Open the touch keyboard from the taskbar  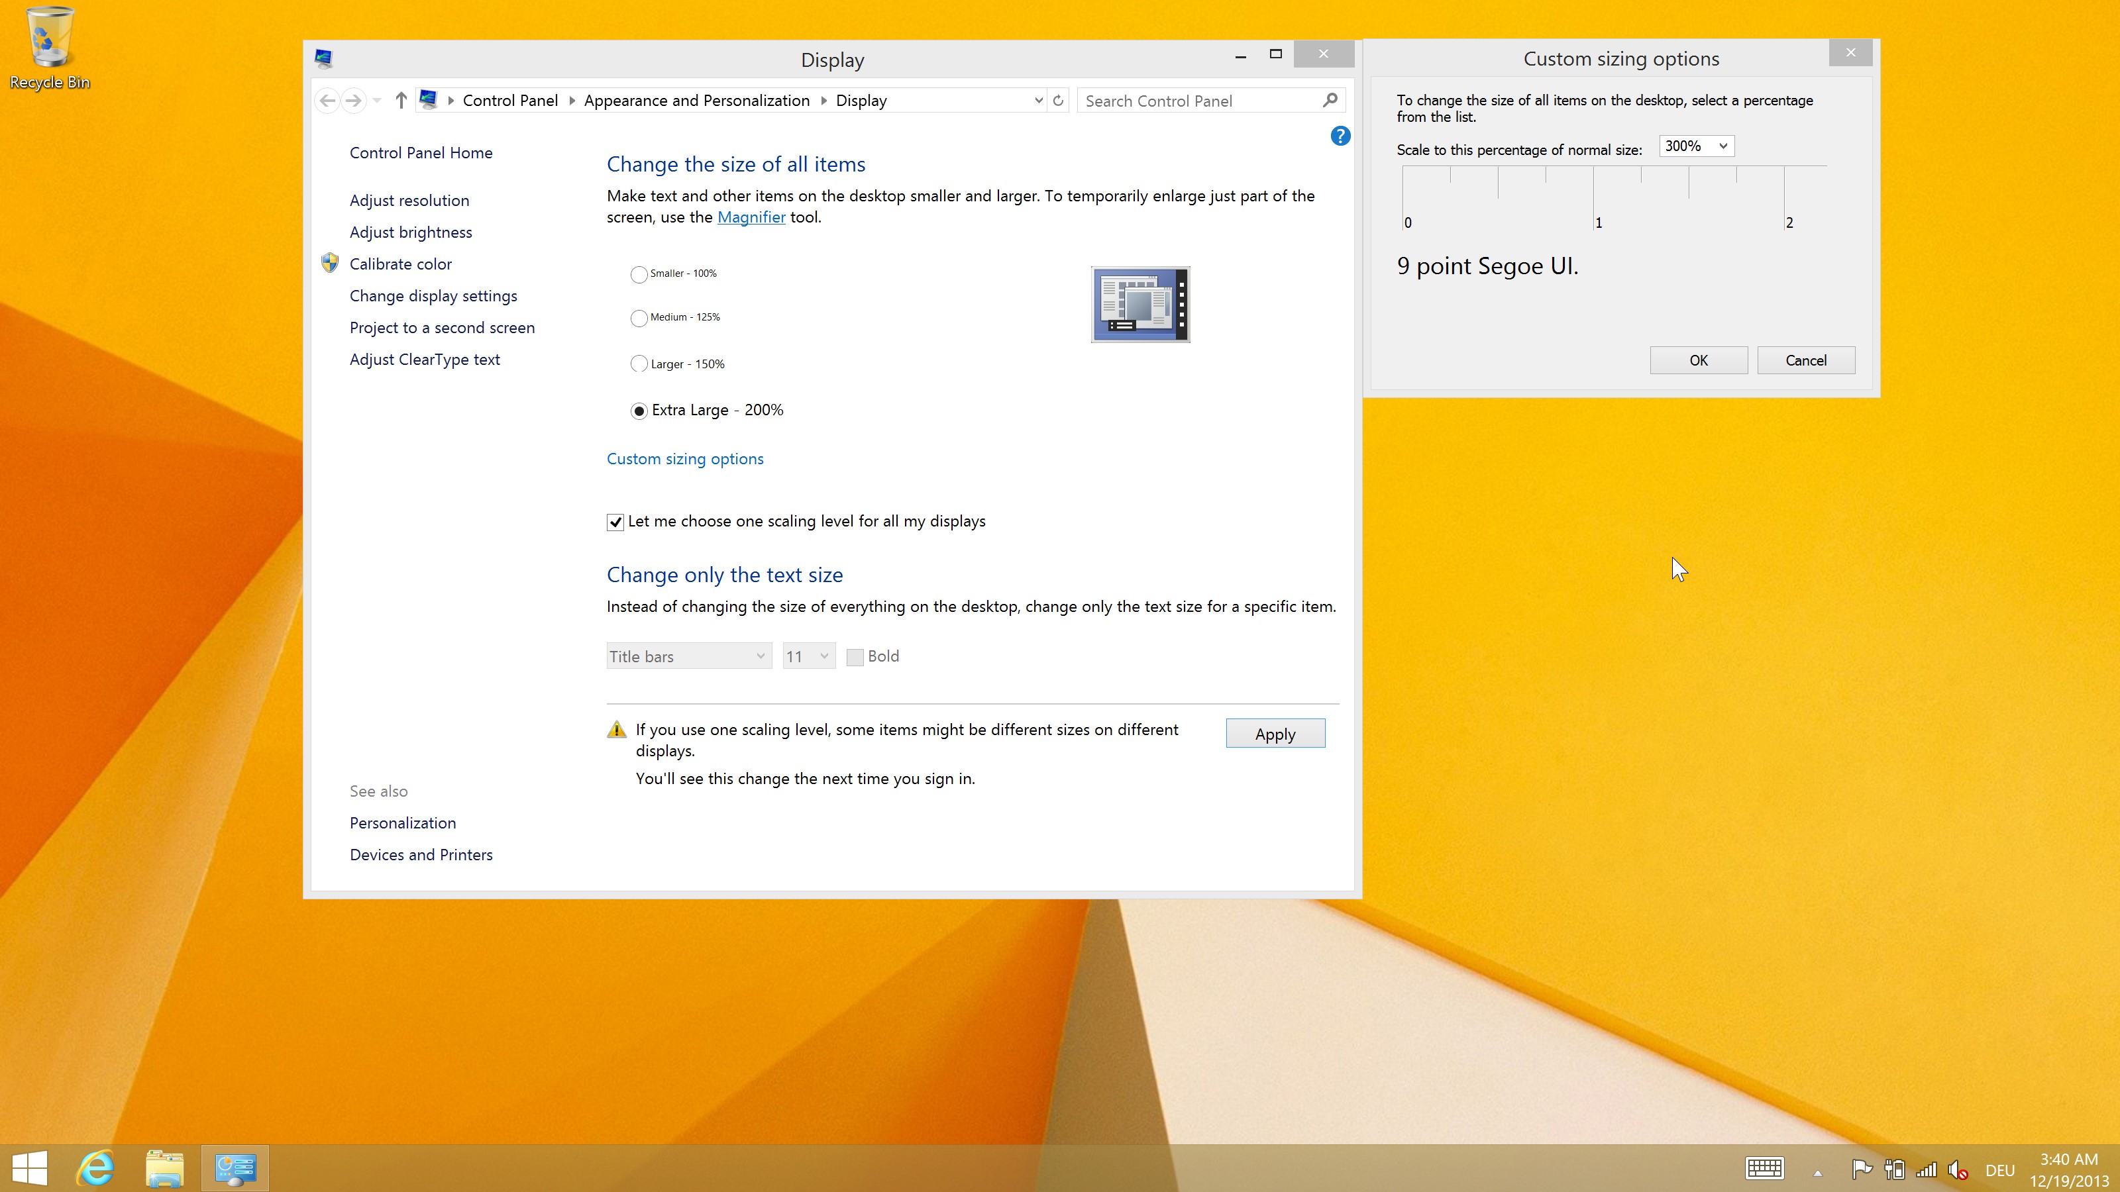click(1764, 1169)
